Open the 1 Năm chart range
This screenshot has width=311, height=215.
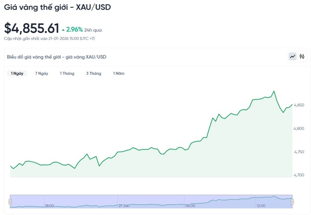[x=119, y=73]
